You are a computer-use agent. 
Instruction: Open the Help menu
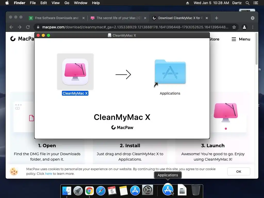[x=96, y=3]
